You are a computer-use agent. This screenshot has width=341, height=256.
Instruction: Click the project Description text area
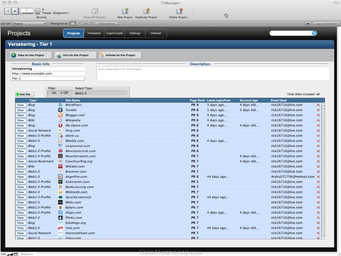[213, 73]
